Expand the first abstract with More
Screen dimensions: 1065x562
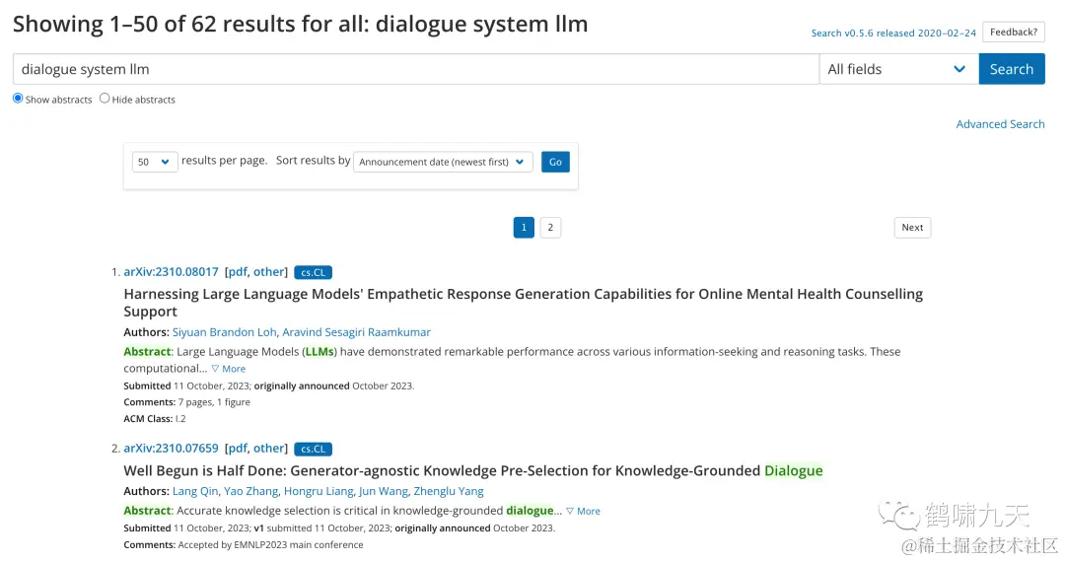(229, 369)
